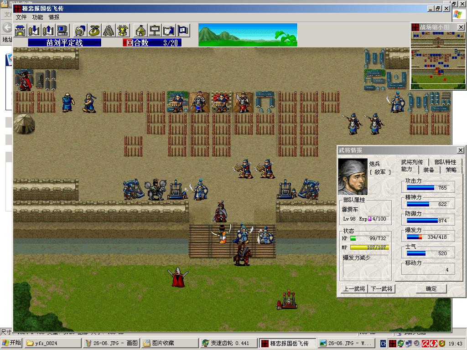Viewport: 467px width, 350px height.
Task: Click the army tent toolbar icon
Action: coord(140,31)
